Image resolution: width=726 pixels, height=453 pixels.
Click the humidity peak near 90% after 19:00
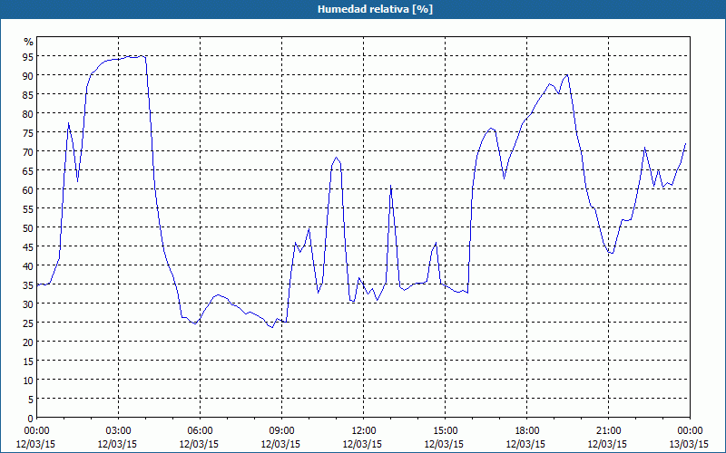[566, 75]
